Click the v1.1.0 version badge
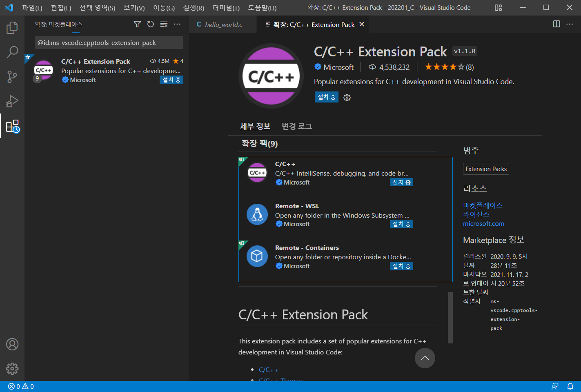This screenshot has width=581, height=392. [465, 51]
